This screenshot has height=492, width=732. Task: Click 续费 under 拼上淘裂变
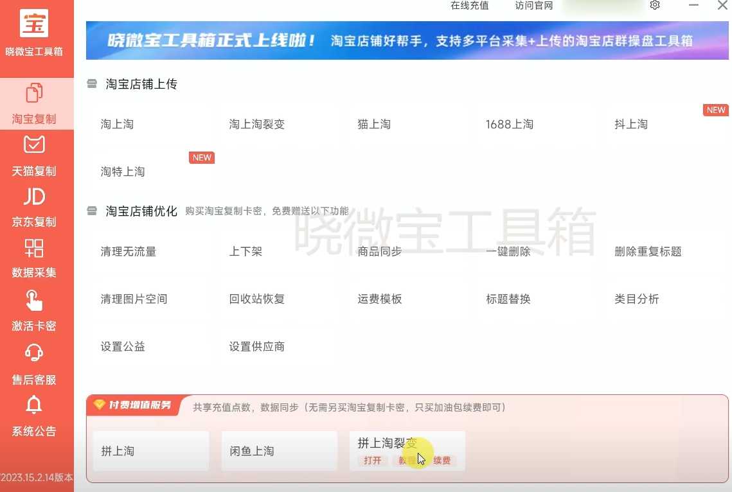point(442,461)
